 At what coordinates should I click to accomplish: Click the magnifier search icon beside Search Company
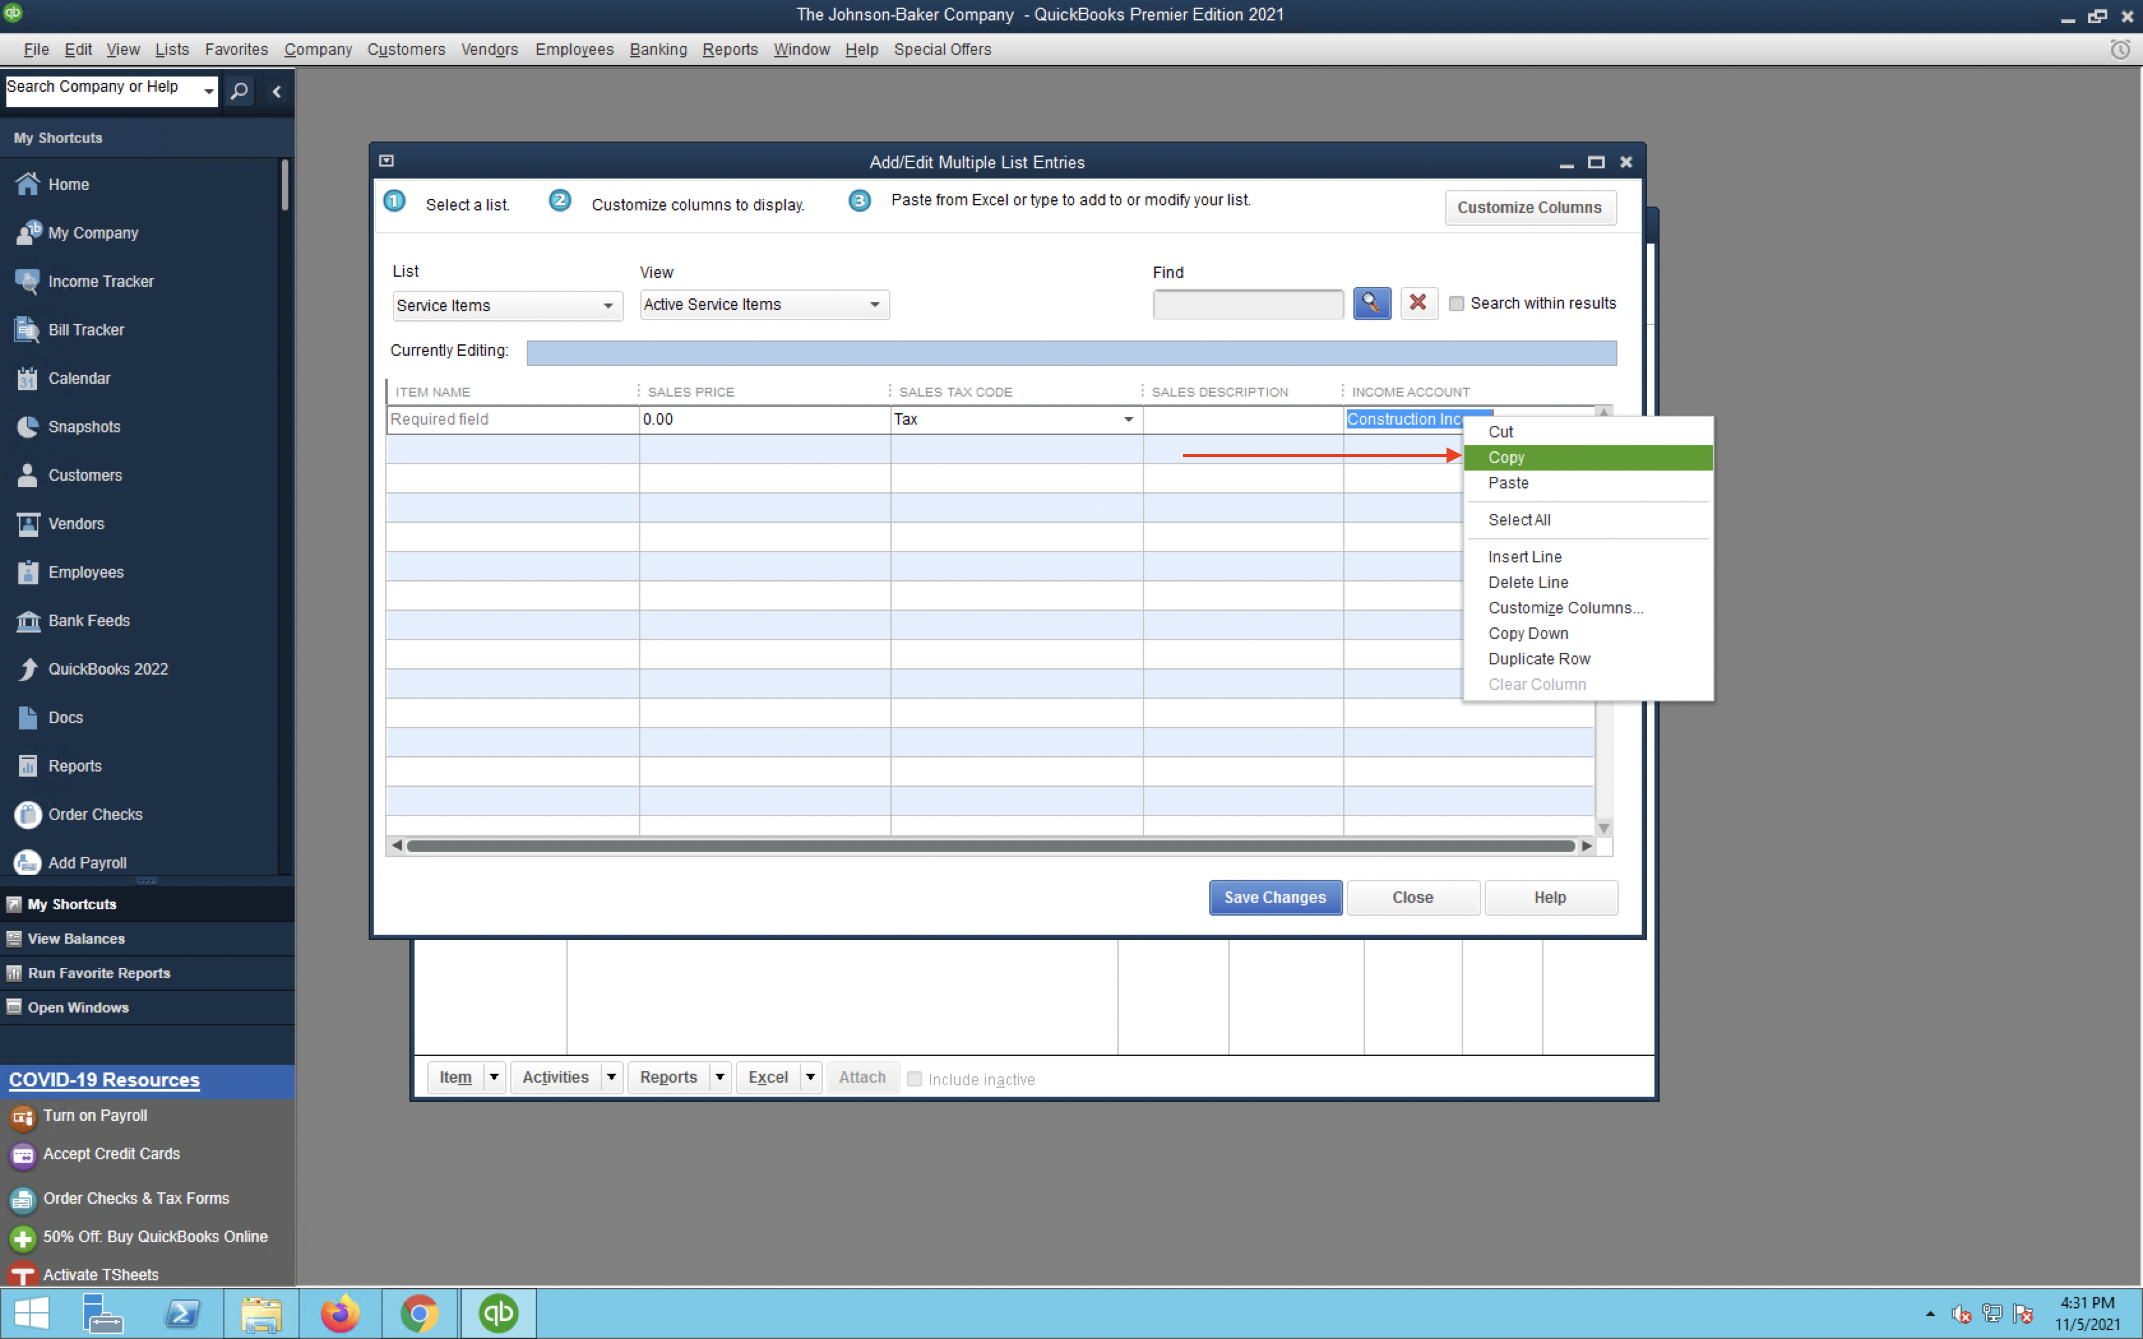(239, 91)
